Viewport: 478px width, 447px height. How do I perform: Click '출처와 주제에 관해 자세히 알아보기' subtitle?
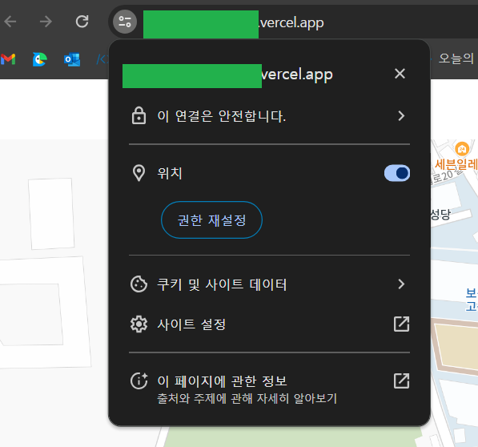click(x=247, y=398)
